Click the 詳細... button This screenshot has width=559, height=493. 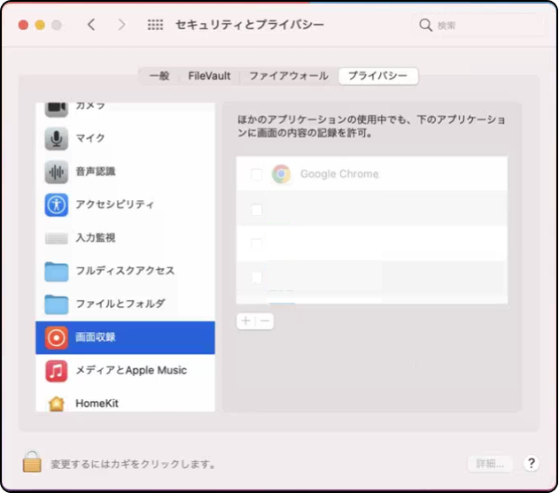(x=490, y=464)
